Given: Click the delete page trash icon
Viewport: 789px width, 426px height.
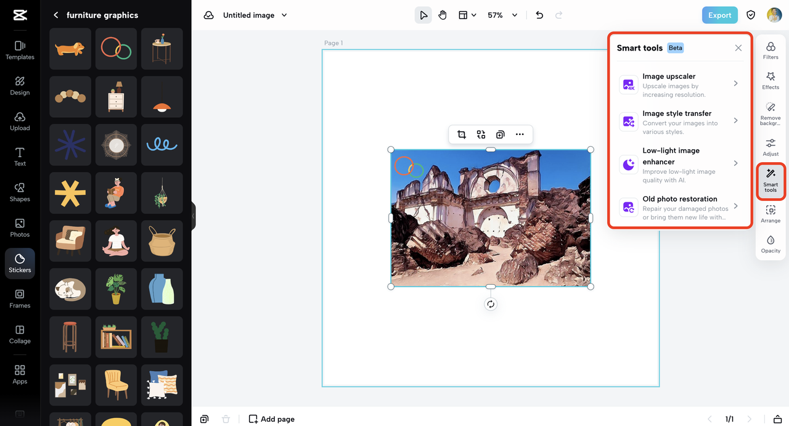Looking at the screenshot, I should [226, 419].
